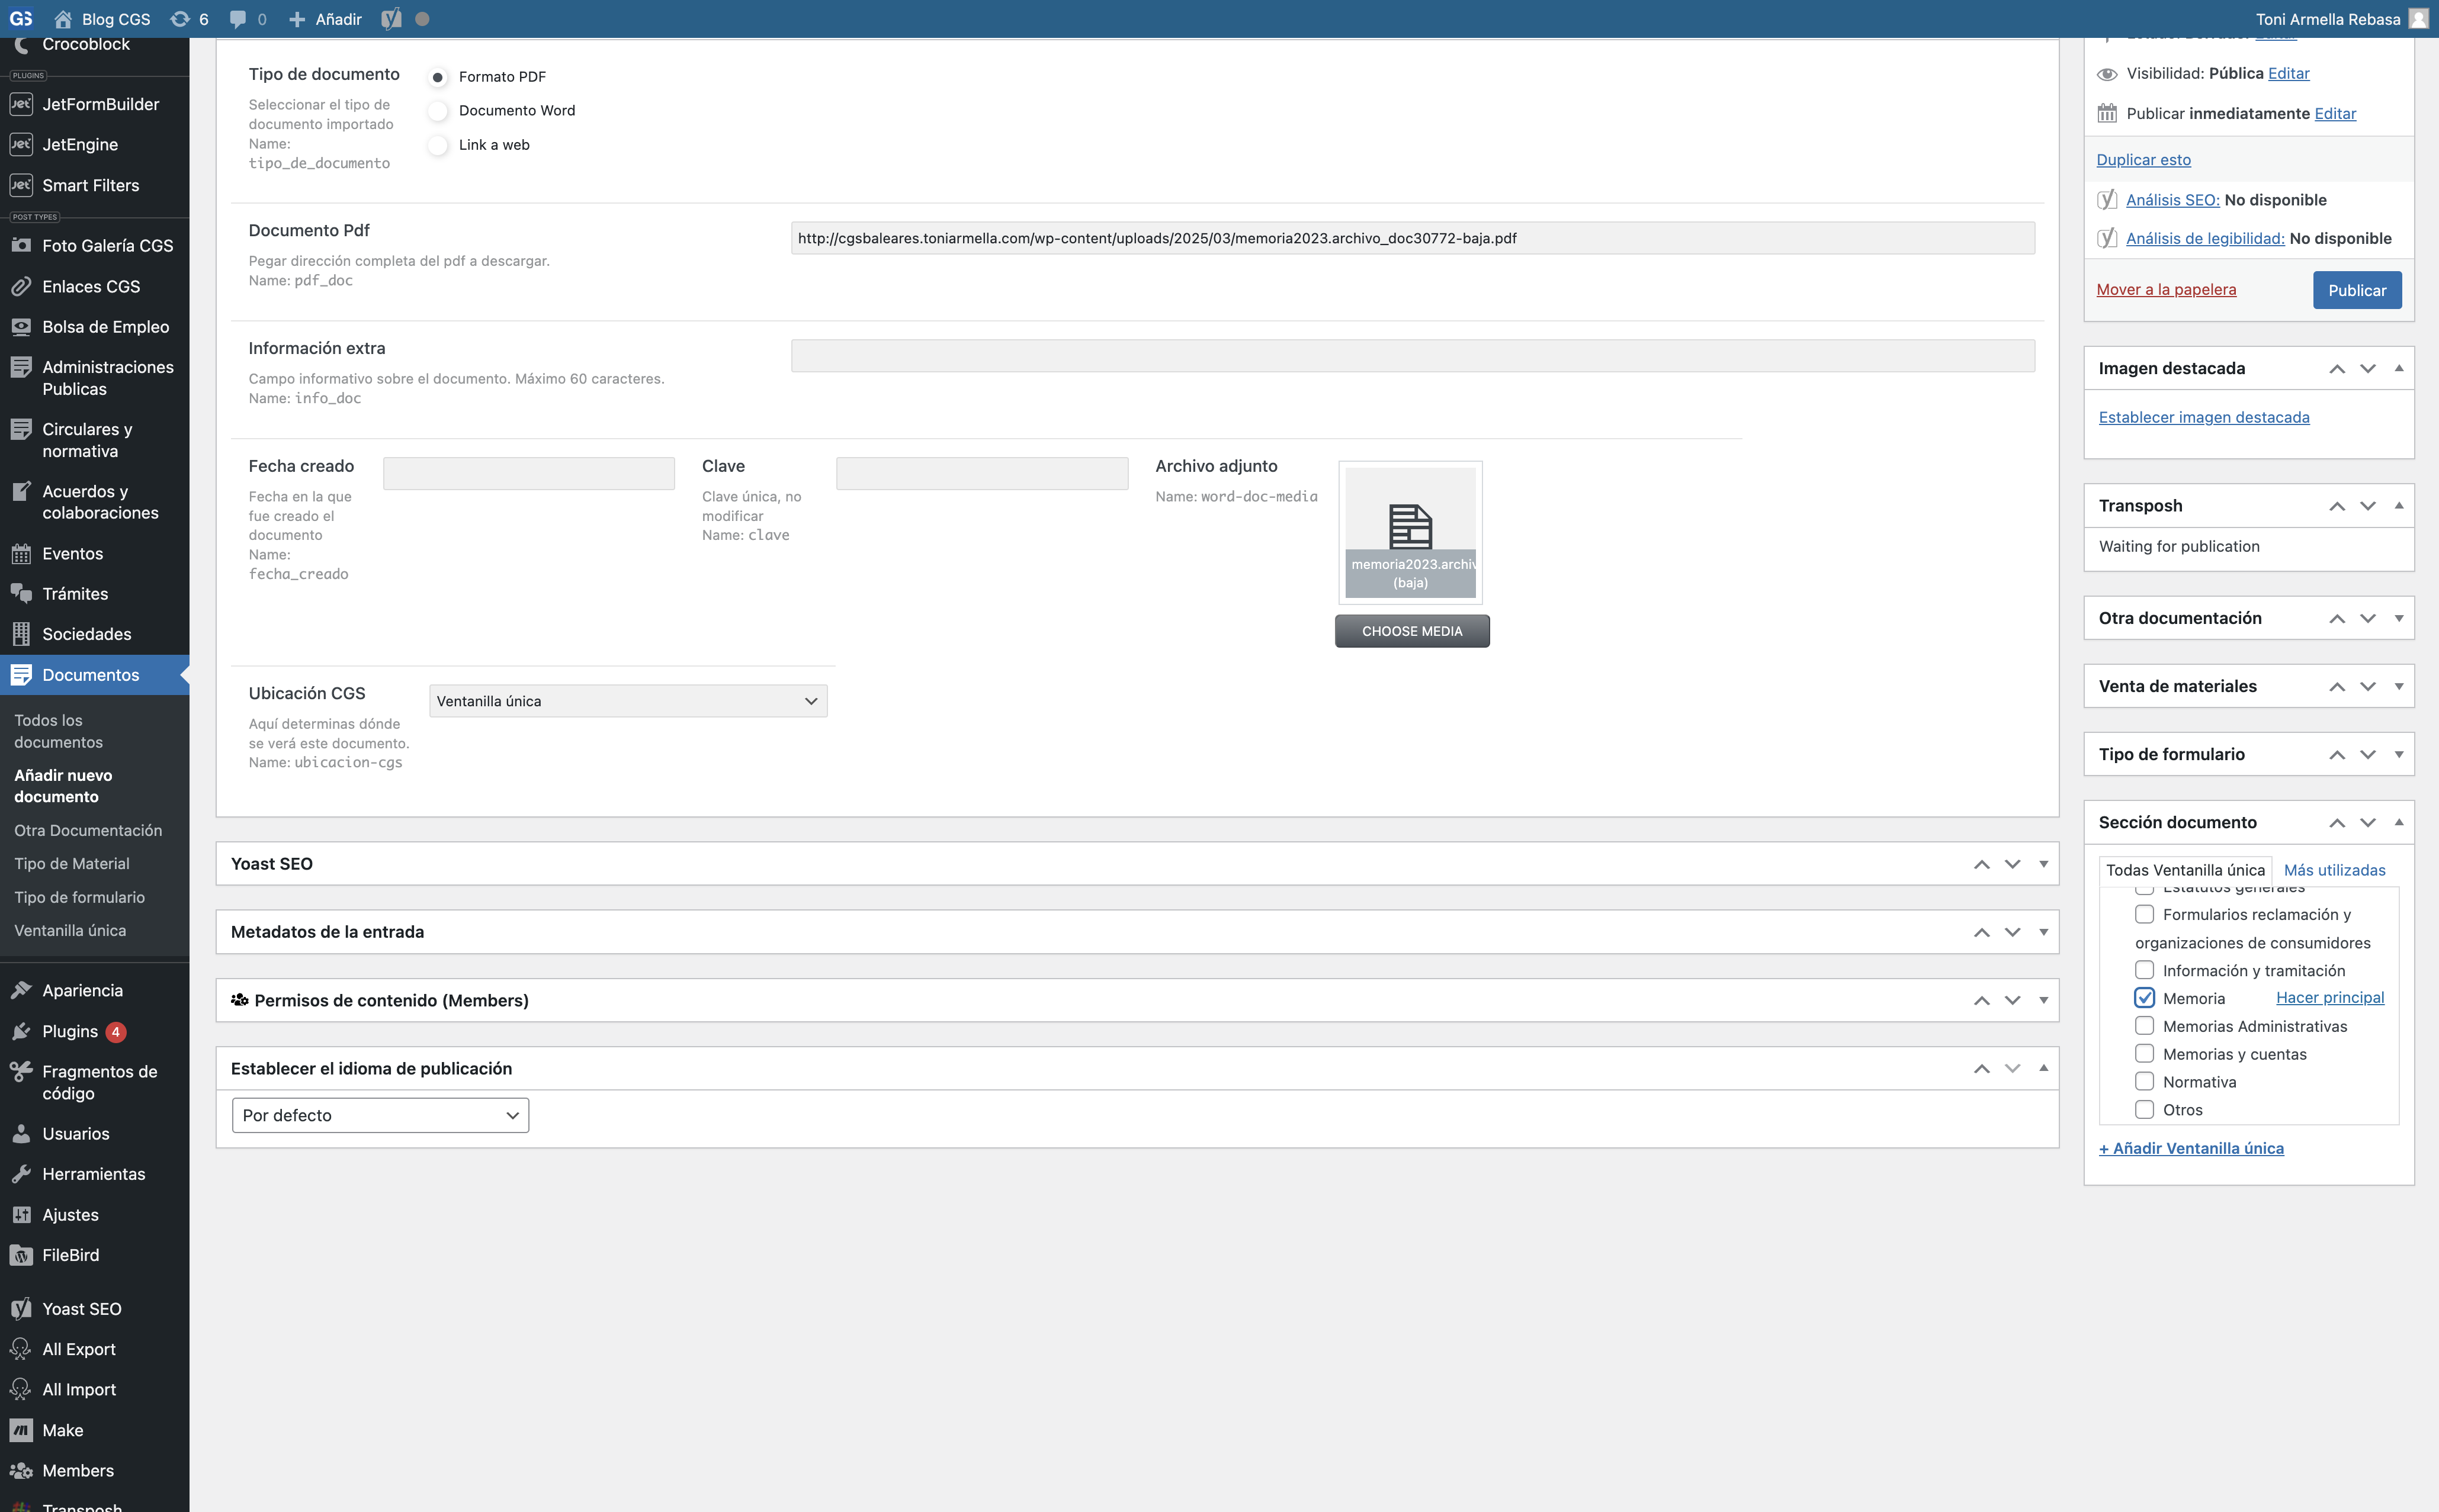
Task: Click the Clave input field
Action: [983, 473]
